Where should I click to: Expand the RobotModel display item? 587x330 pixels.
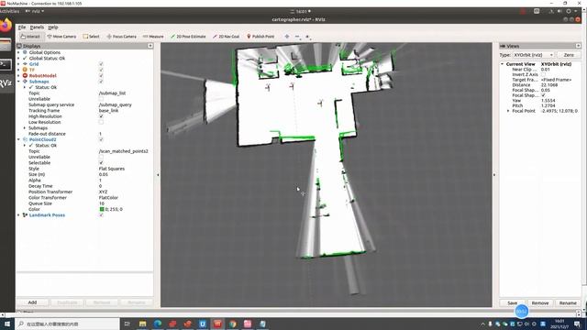(18, 75)
